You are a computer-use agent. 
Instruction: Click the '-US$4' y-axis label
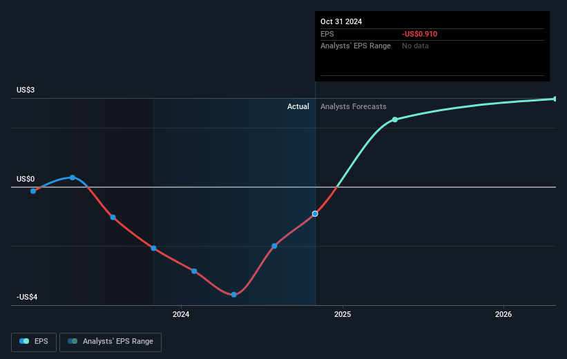tap(27, 297)
